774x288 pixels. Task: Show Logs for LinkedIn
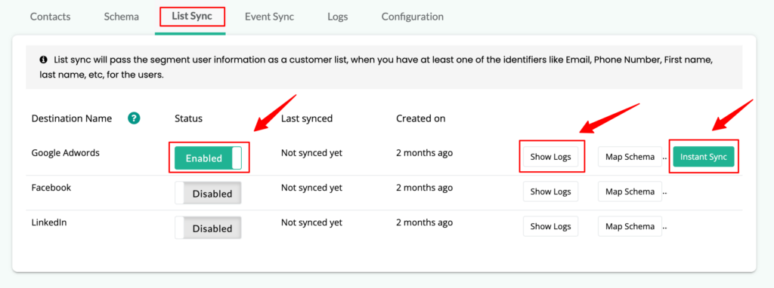coord(550,226)
